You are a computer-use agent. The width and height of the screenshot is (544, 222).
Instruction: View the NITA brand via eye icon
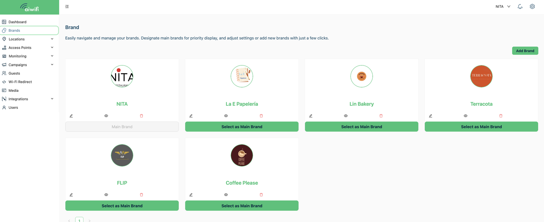pyautogui.click(x=106, y=116)
